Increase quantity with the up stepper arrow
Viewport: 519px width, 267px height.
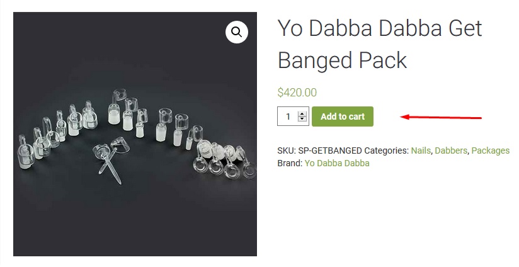pyautogui.click(x=302, y=114)
